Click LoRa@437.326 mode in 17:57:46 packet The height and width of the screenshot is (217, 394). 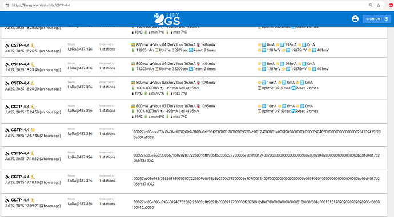[x=80, y=133]
